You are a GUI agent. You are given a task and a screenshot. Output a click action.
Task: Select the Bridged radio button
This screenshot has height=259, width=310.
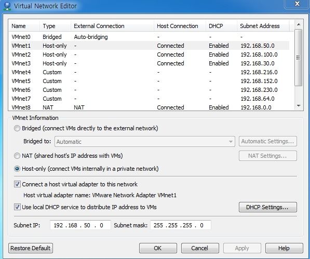[x=17, y=128]
